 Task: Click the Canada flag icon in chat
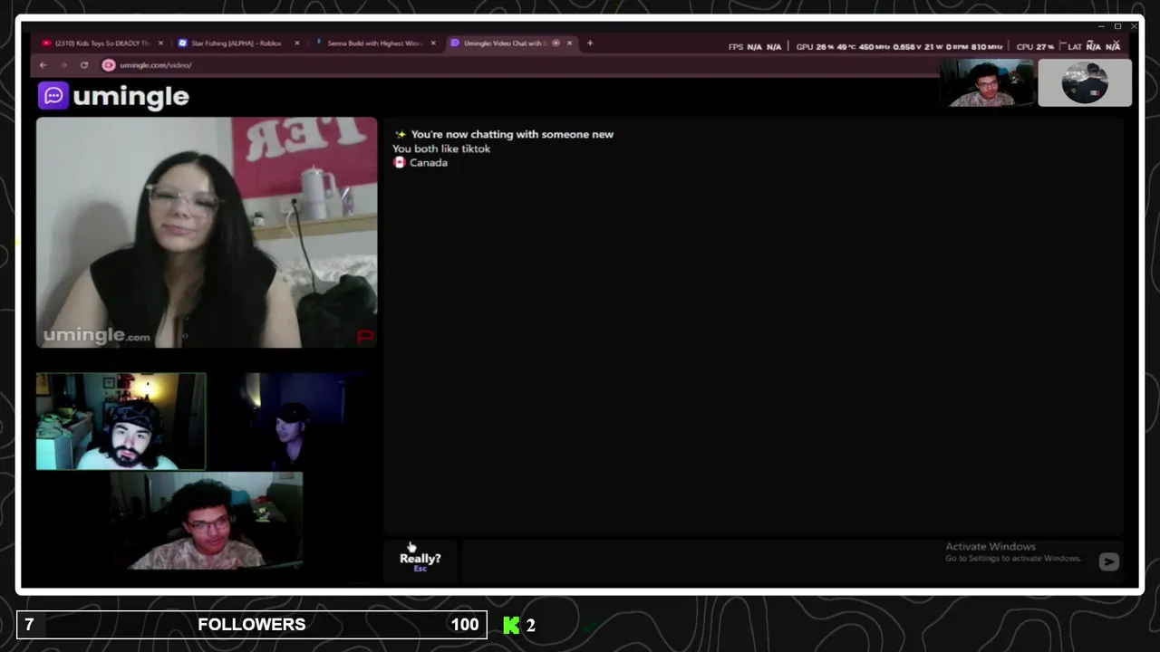400,163
